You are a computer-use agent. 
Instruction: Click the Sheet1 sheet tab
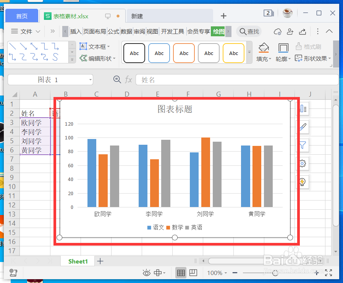tap(78, 261)
